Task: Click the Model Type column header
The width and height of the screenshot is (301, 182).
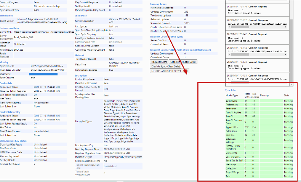Action: 232,95
